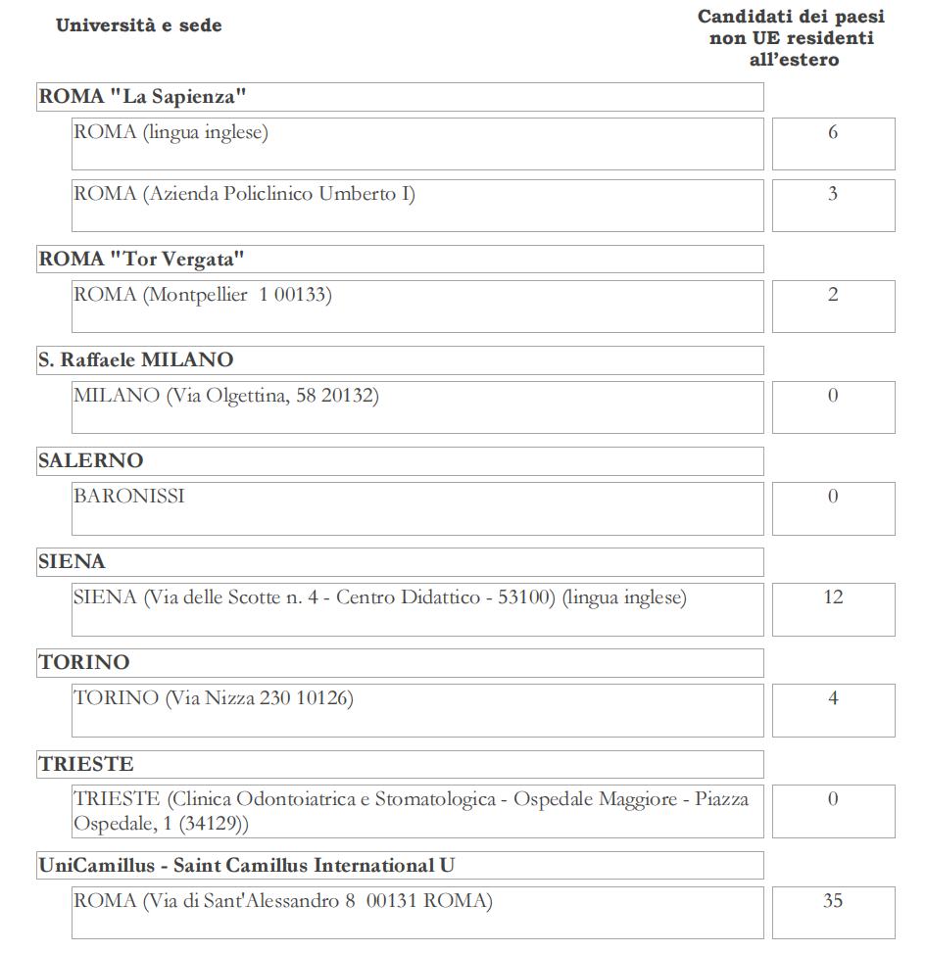Select MILANO (Via Olgettina, 58 20132) row

click(x=417, y=407)
